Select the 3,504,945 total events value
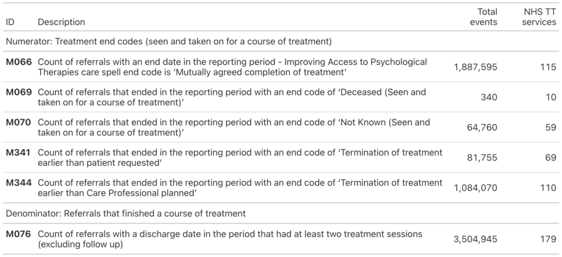This screenshot has width=562, height=257. click(475, 239)
